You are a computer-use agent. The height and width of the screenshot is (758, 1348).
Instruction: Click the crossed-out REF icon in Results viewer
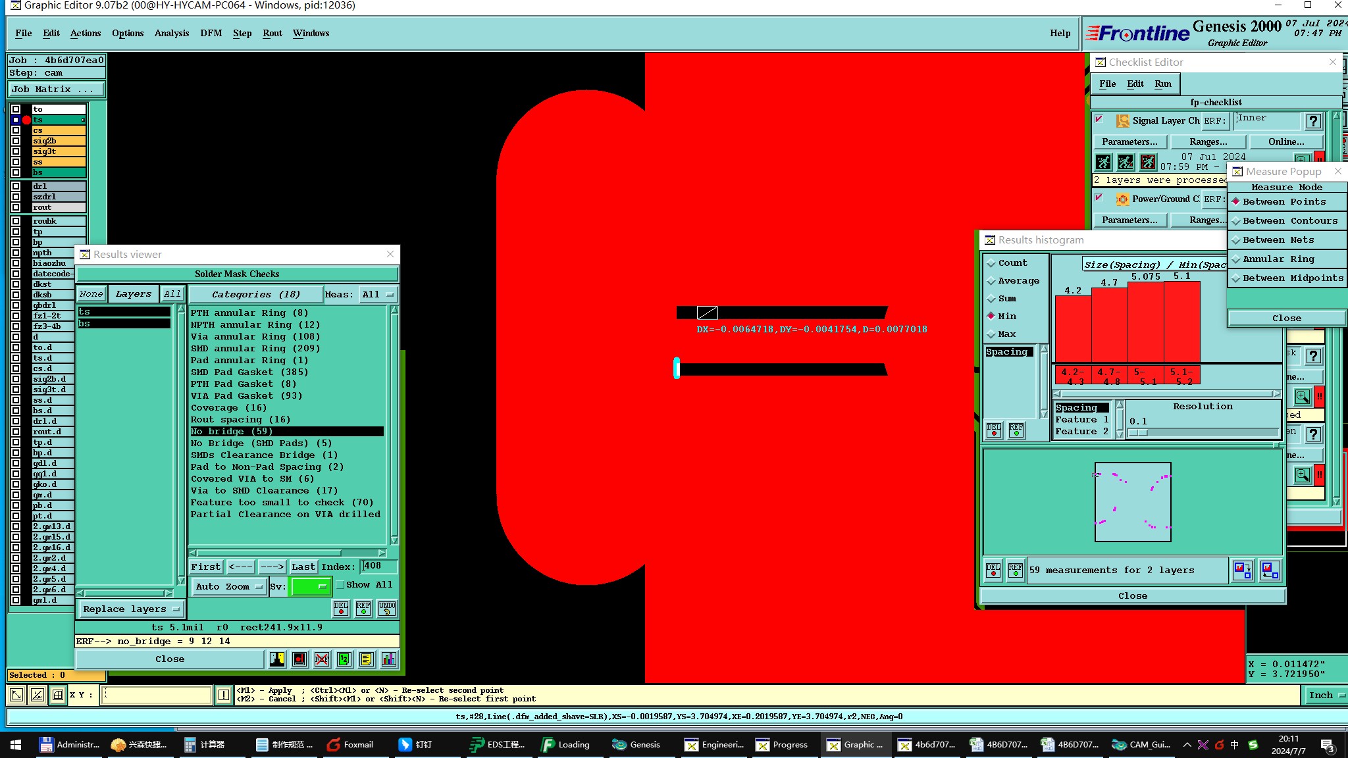point(322,659)
